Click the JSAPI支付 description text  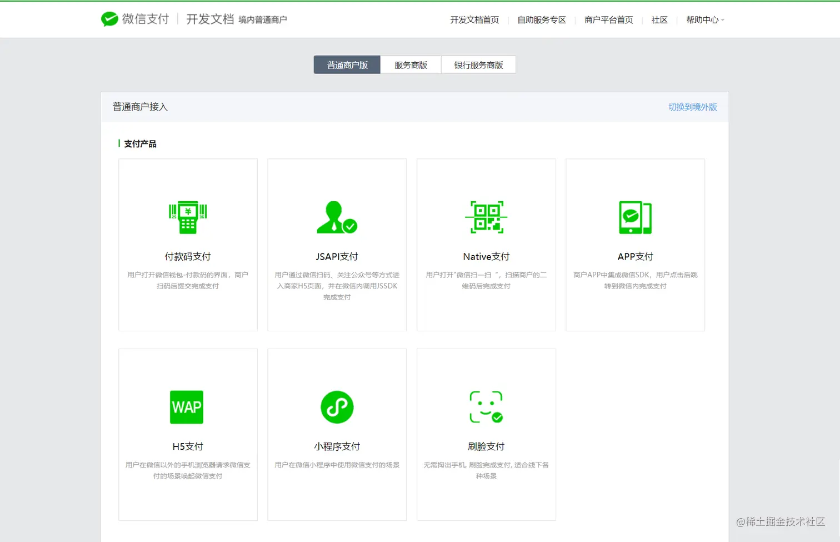tap(337, 286)
